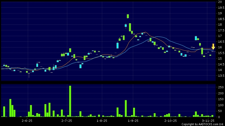Select the tall cyan candle between 16 and 16.5
Screen dimensions: 225x126
[118, 45]
